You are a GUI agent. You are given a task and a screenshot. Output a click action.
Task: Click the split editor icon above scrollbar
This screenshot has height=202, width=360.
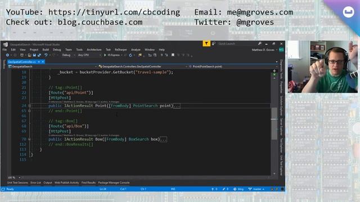click(x=274, y=71)
